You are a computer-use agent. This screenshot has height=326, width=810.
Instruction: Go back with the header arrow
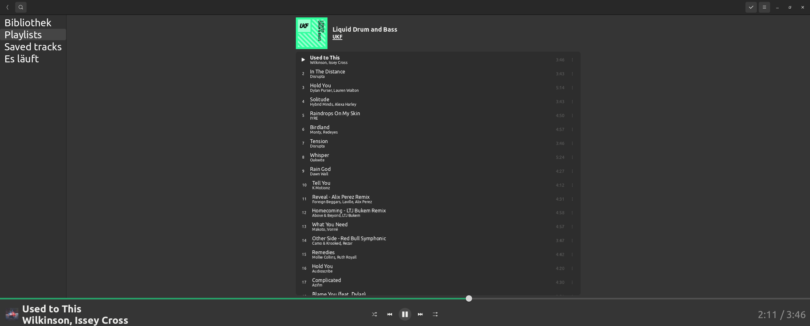(x=7, y=7)
